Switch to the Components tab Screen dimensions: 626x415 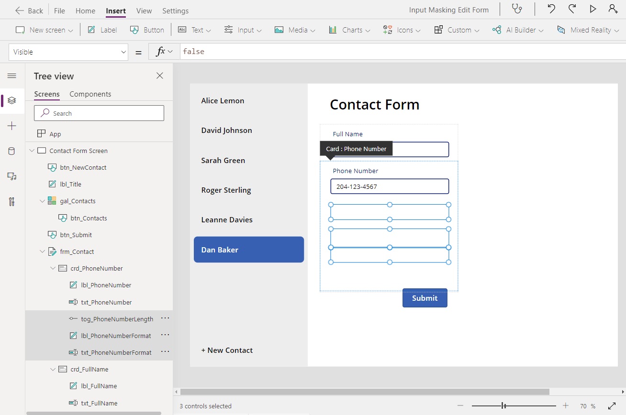(90, 94)
